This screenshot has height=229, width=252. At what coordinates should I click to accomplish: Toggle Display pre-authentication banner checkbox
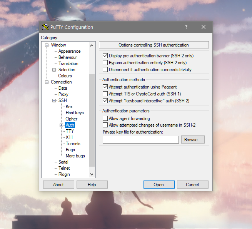[105, 56]
